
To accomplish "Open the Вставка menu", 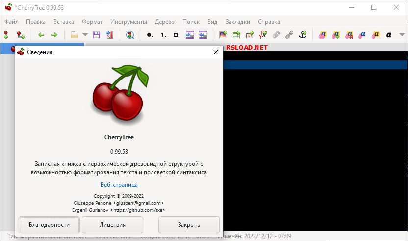I will (63, 22).
